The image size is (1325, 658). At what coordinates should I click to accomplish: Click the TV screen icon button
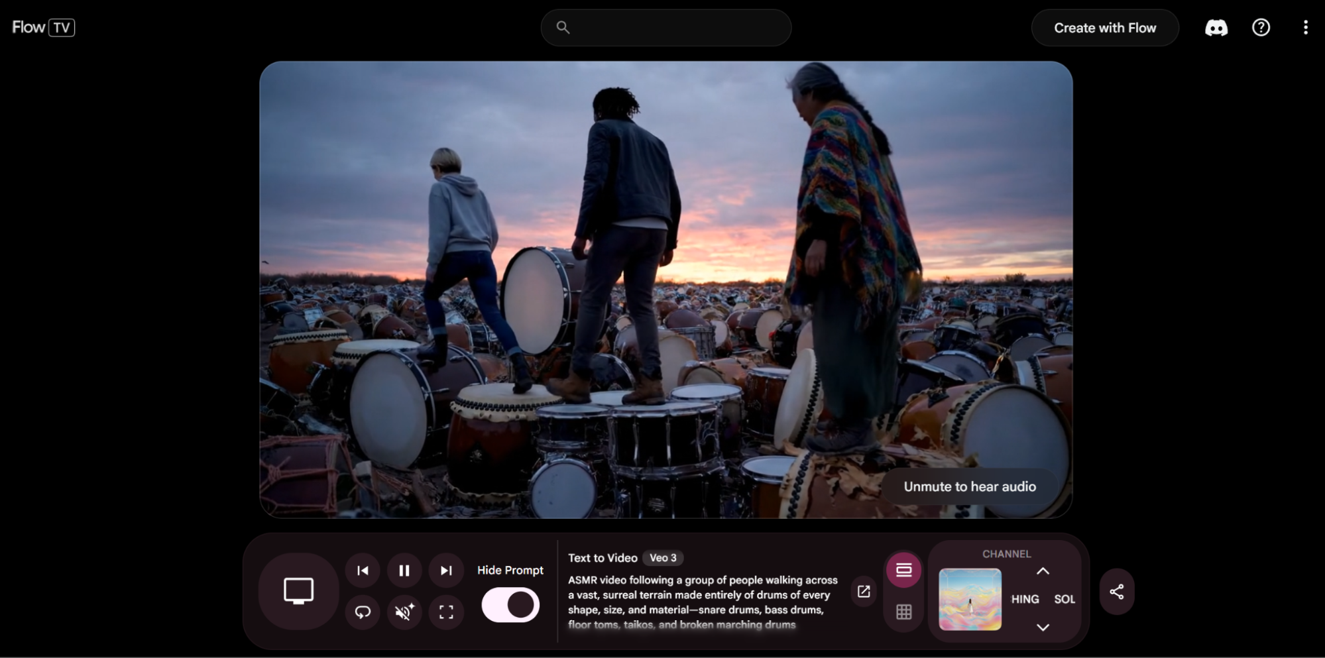[x=298, y=590]
